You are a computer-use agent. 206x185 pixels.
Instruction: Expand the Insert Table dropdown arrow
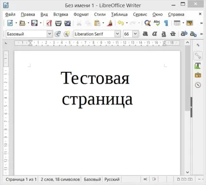coord(183,23)
